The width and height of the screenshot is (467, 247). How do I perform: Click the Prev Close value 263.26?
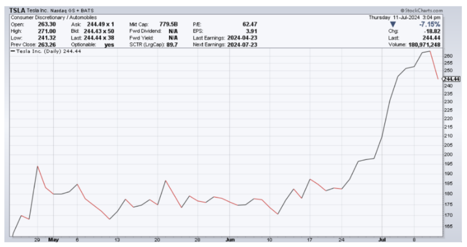[x=47, y=45]
